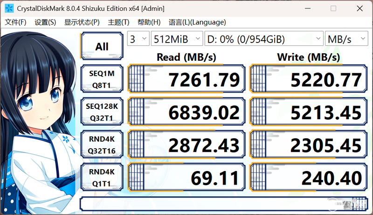Start the RND4K Q1T1 test
Viewport: 373px width, 215px height.
pyautogui.click(x=102, y=177)
